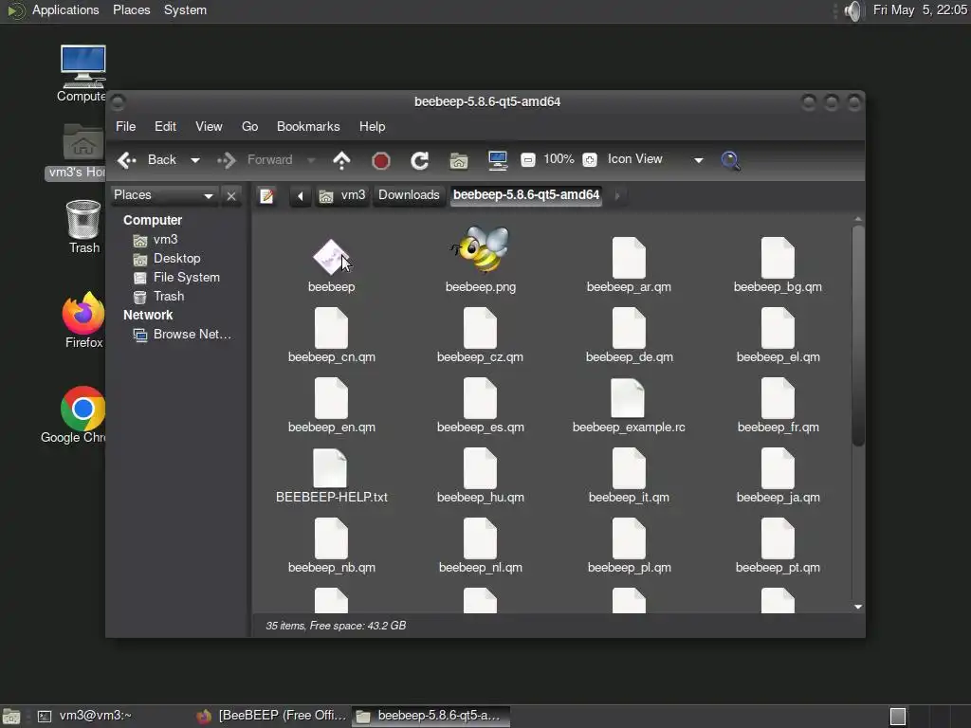Screen dimensions: 971x728
Task: Click the scrollbar down arrow
Action: click(x=857, y=607)
